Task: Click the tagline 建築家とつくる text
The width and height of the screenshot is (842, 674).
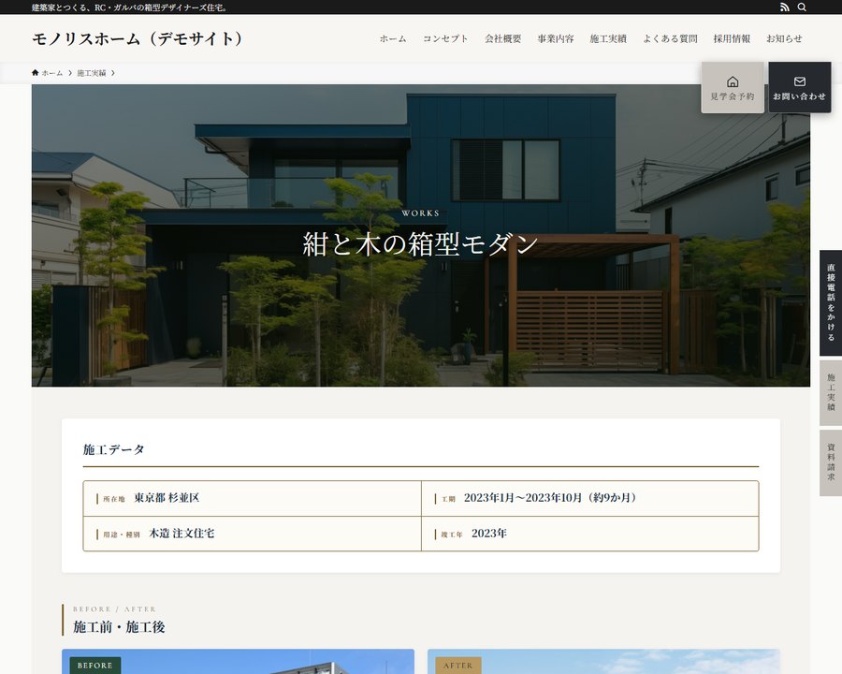Action: [x=129, y=7]
